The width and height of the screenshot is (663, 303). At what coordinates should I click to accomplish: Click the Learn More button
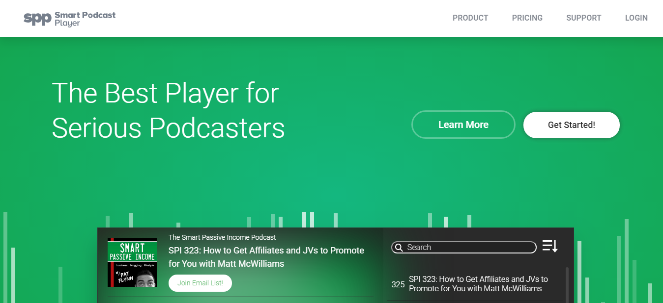point(463,125)
